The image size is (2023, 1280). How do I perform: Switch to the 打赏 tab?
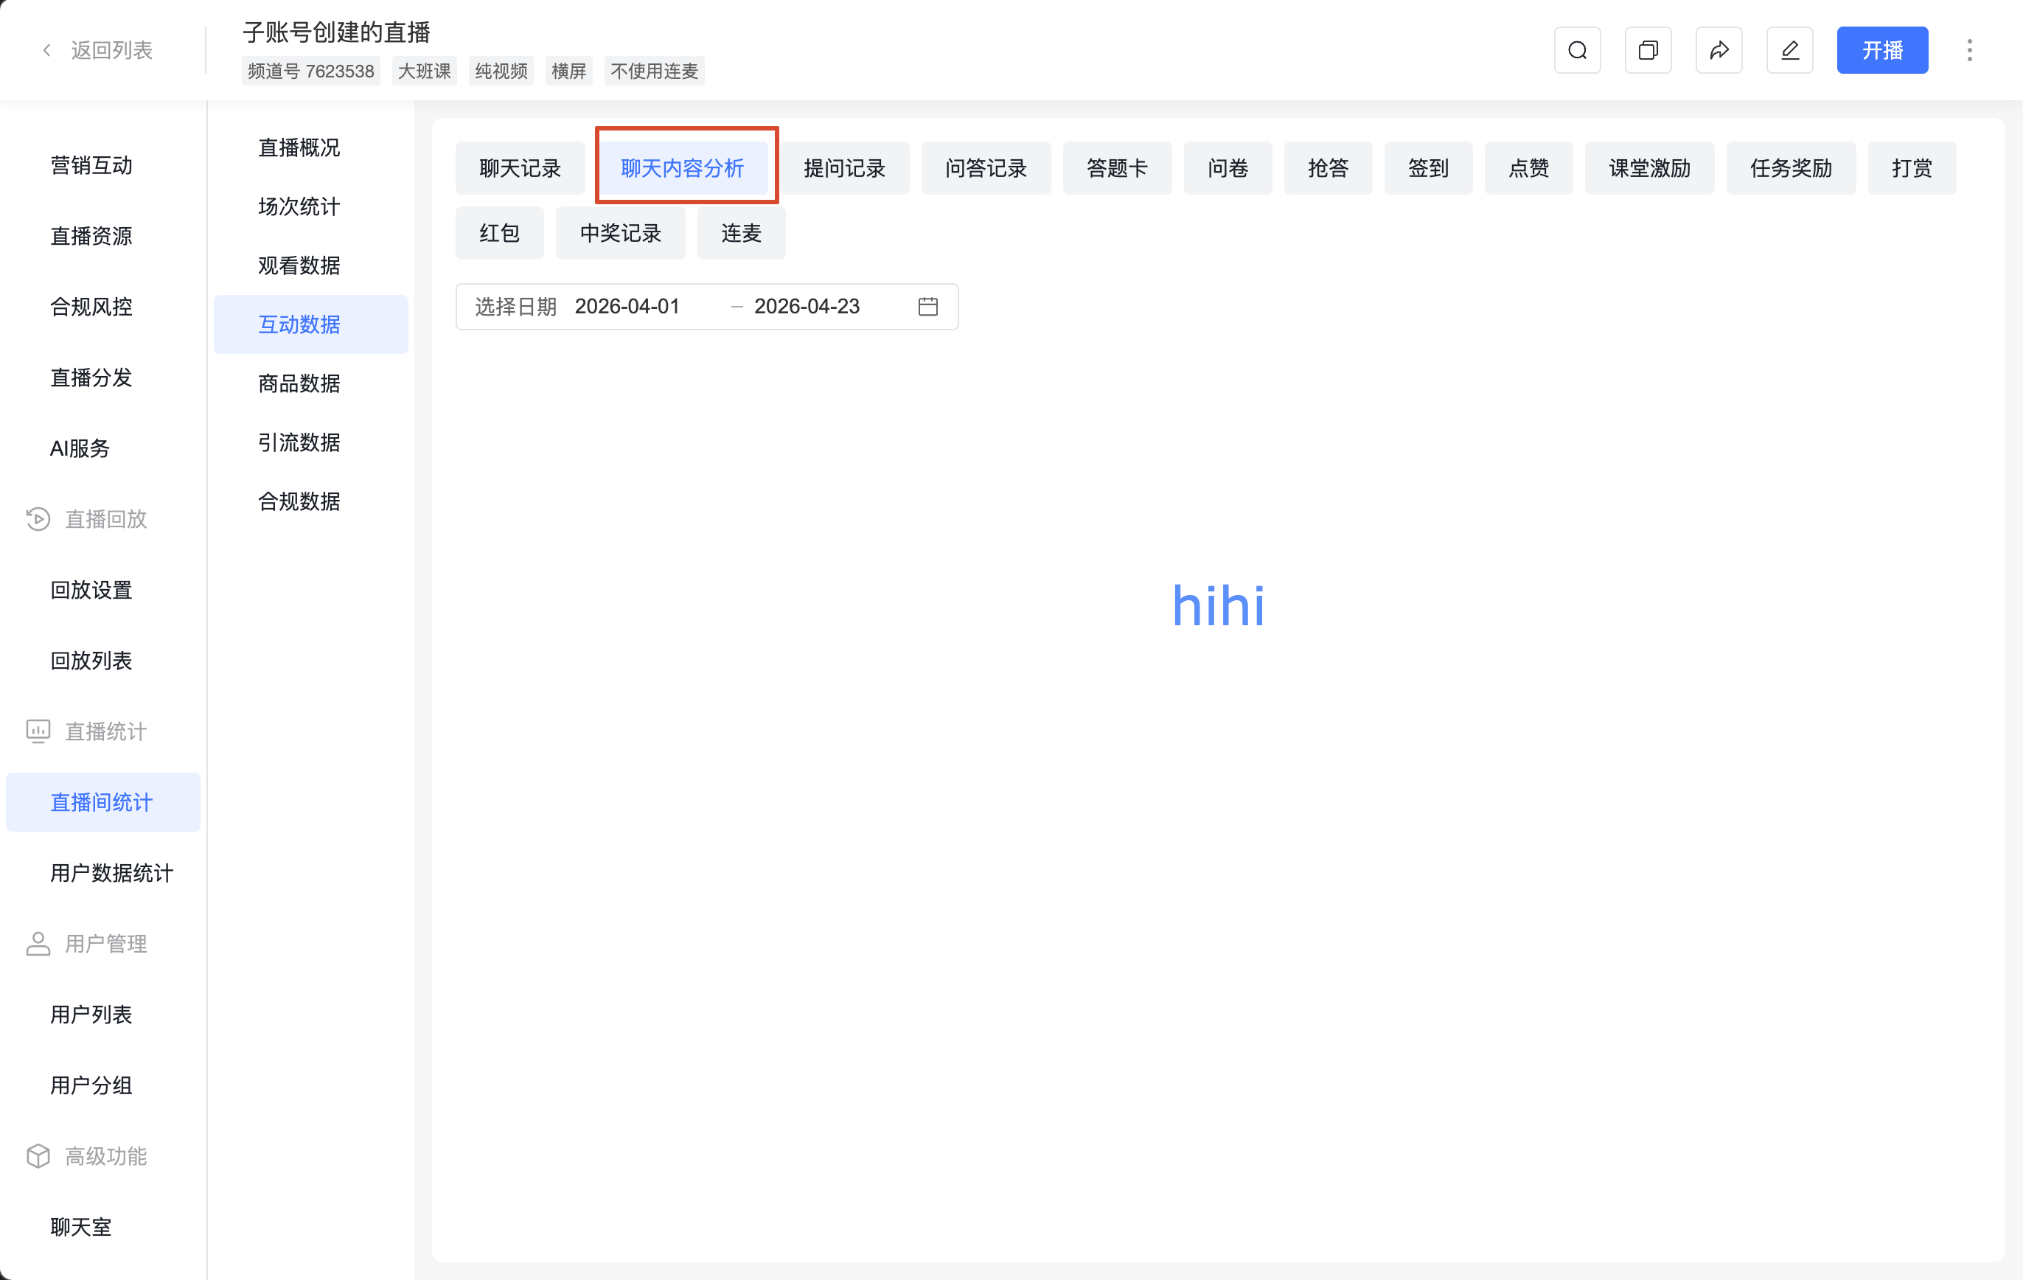(1911, 168)
